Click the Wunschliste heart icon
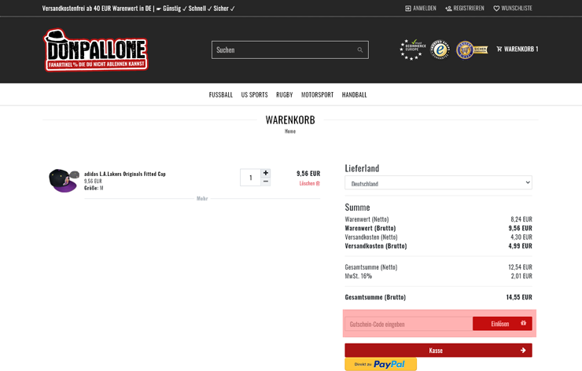The image size is (582, 371). (496, 8)
